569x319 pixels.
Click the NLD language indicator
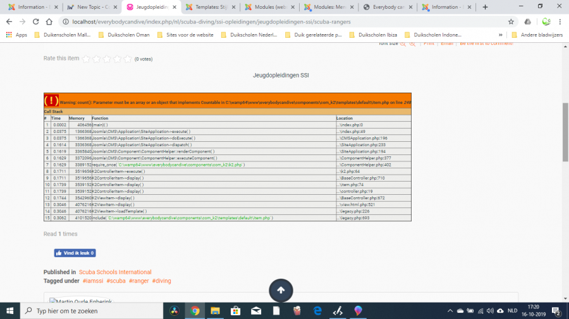512,311
